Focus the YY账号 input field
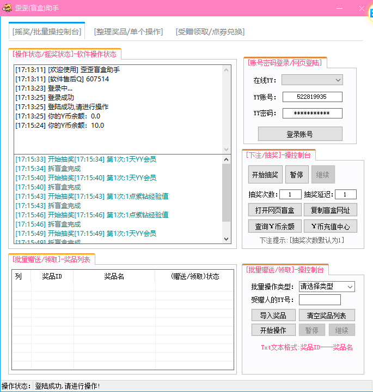This screenshot has width=373, height=392. click(312, 97)
